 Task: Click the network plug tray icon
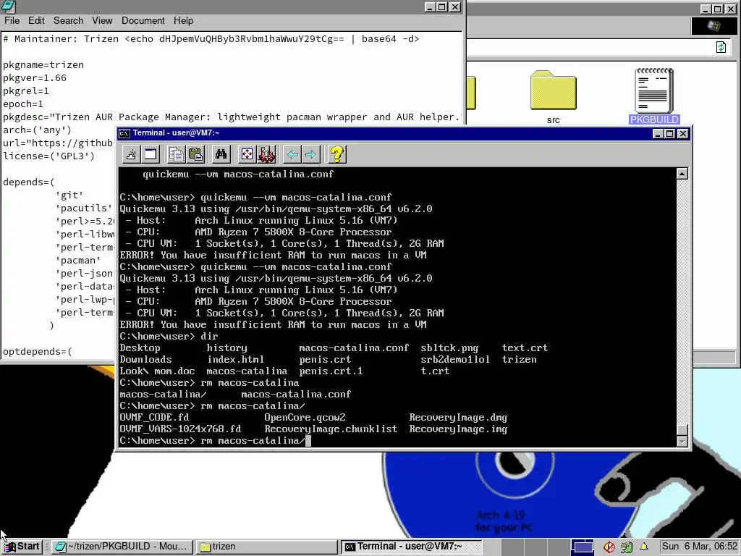click(626, 547)
